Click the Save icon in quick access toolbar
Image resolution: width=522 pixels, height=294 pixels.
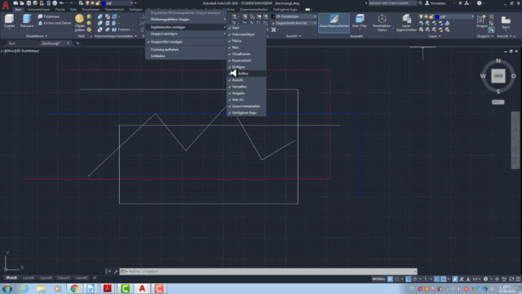coord(29,3)
